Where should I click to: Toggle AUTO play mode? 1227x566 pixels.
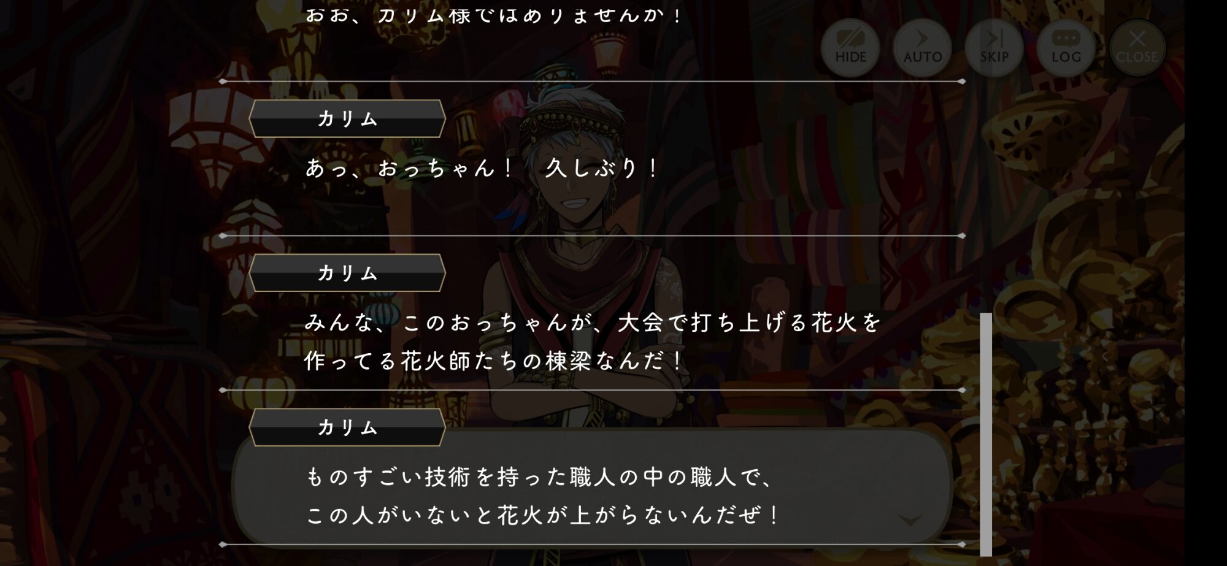point(922,47)
